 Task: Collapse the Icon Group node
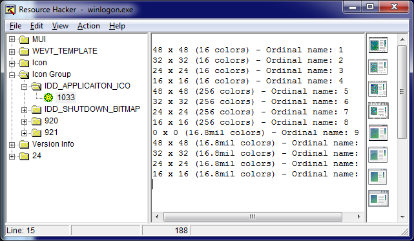pos(12,75)
